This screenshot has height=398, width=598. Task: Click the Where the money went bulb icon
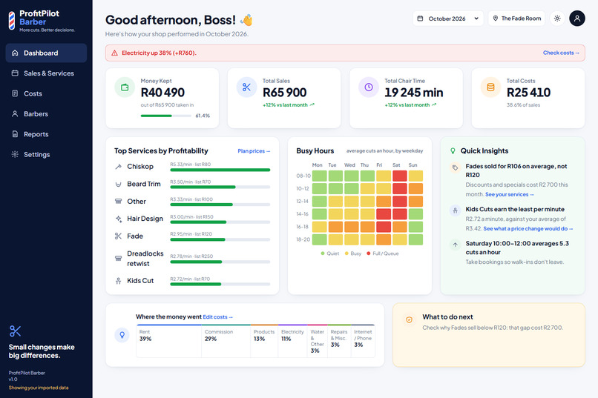pyautogui.click(x=122, y=335)
